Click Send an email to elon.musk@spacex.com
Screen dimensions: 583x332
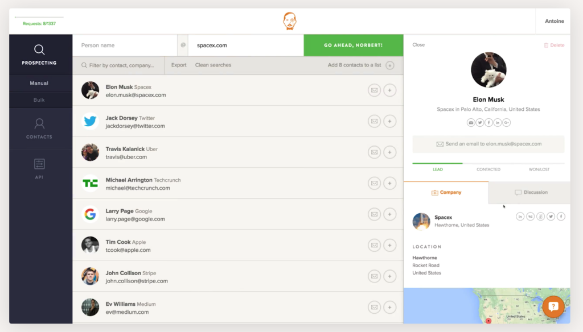(x=488, y=144)
